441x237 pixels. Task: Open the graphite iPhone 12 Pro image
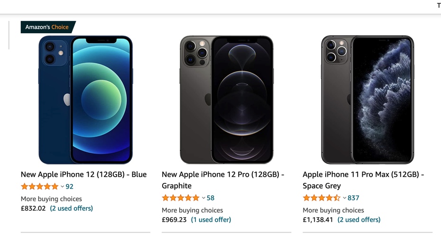(x=226, y=100)
